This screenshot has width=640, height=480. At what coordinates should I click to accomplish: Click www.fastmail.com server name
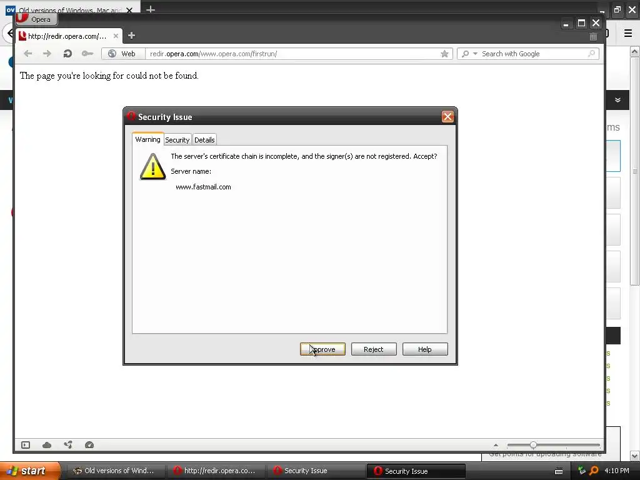[203, 187]
